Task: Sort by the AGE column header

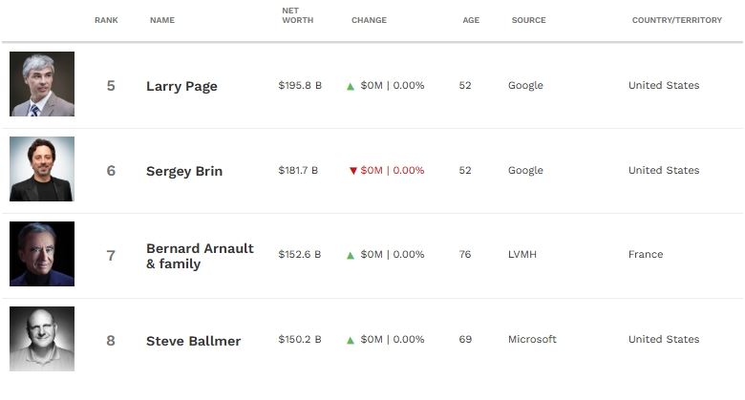Action: [x=471, y=20]
